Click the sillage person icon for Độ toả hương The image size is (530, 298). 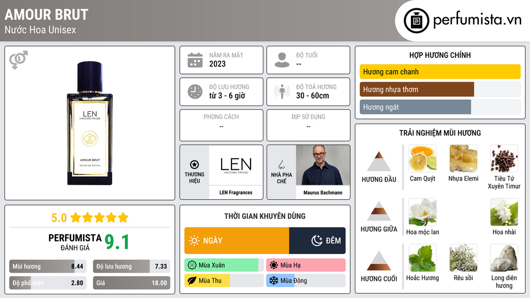click(x=282, y=92)
